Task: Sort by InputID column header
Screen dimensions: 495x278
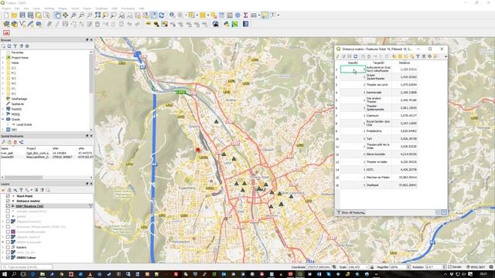Action: pyautogui.click(x=353, y=63)
